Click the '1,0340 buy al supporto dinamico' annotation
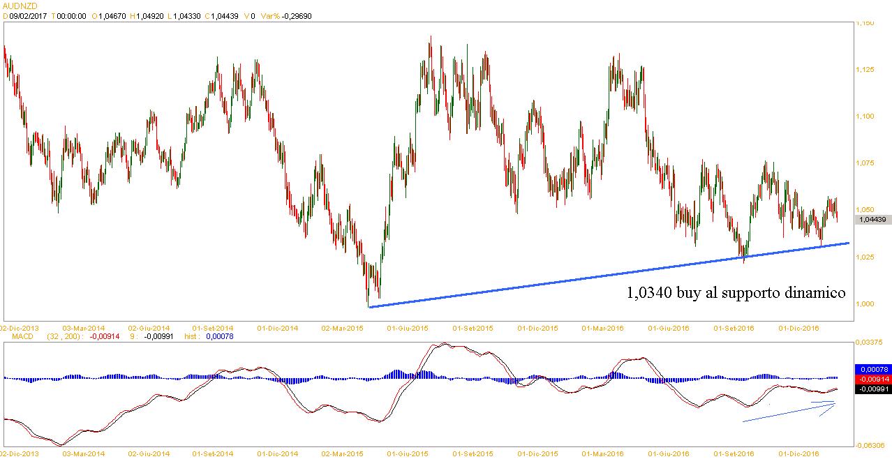 pos(736,293)
